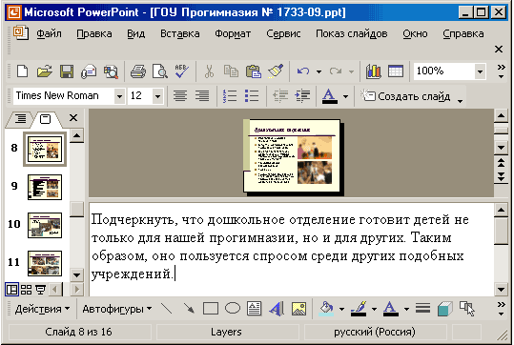Click the Save floppy disk icon

[66, 71]
